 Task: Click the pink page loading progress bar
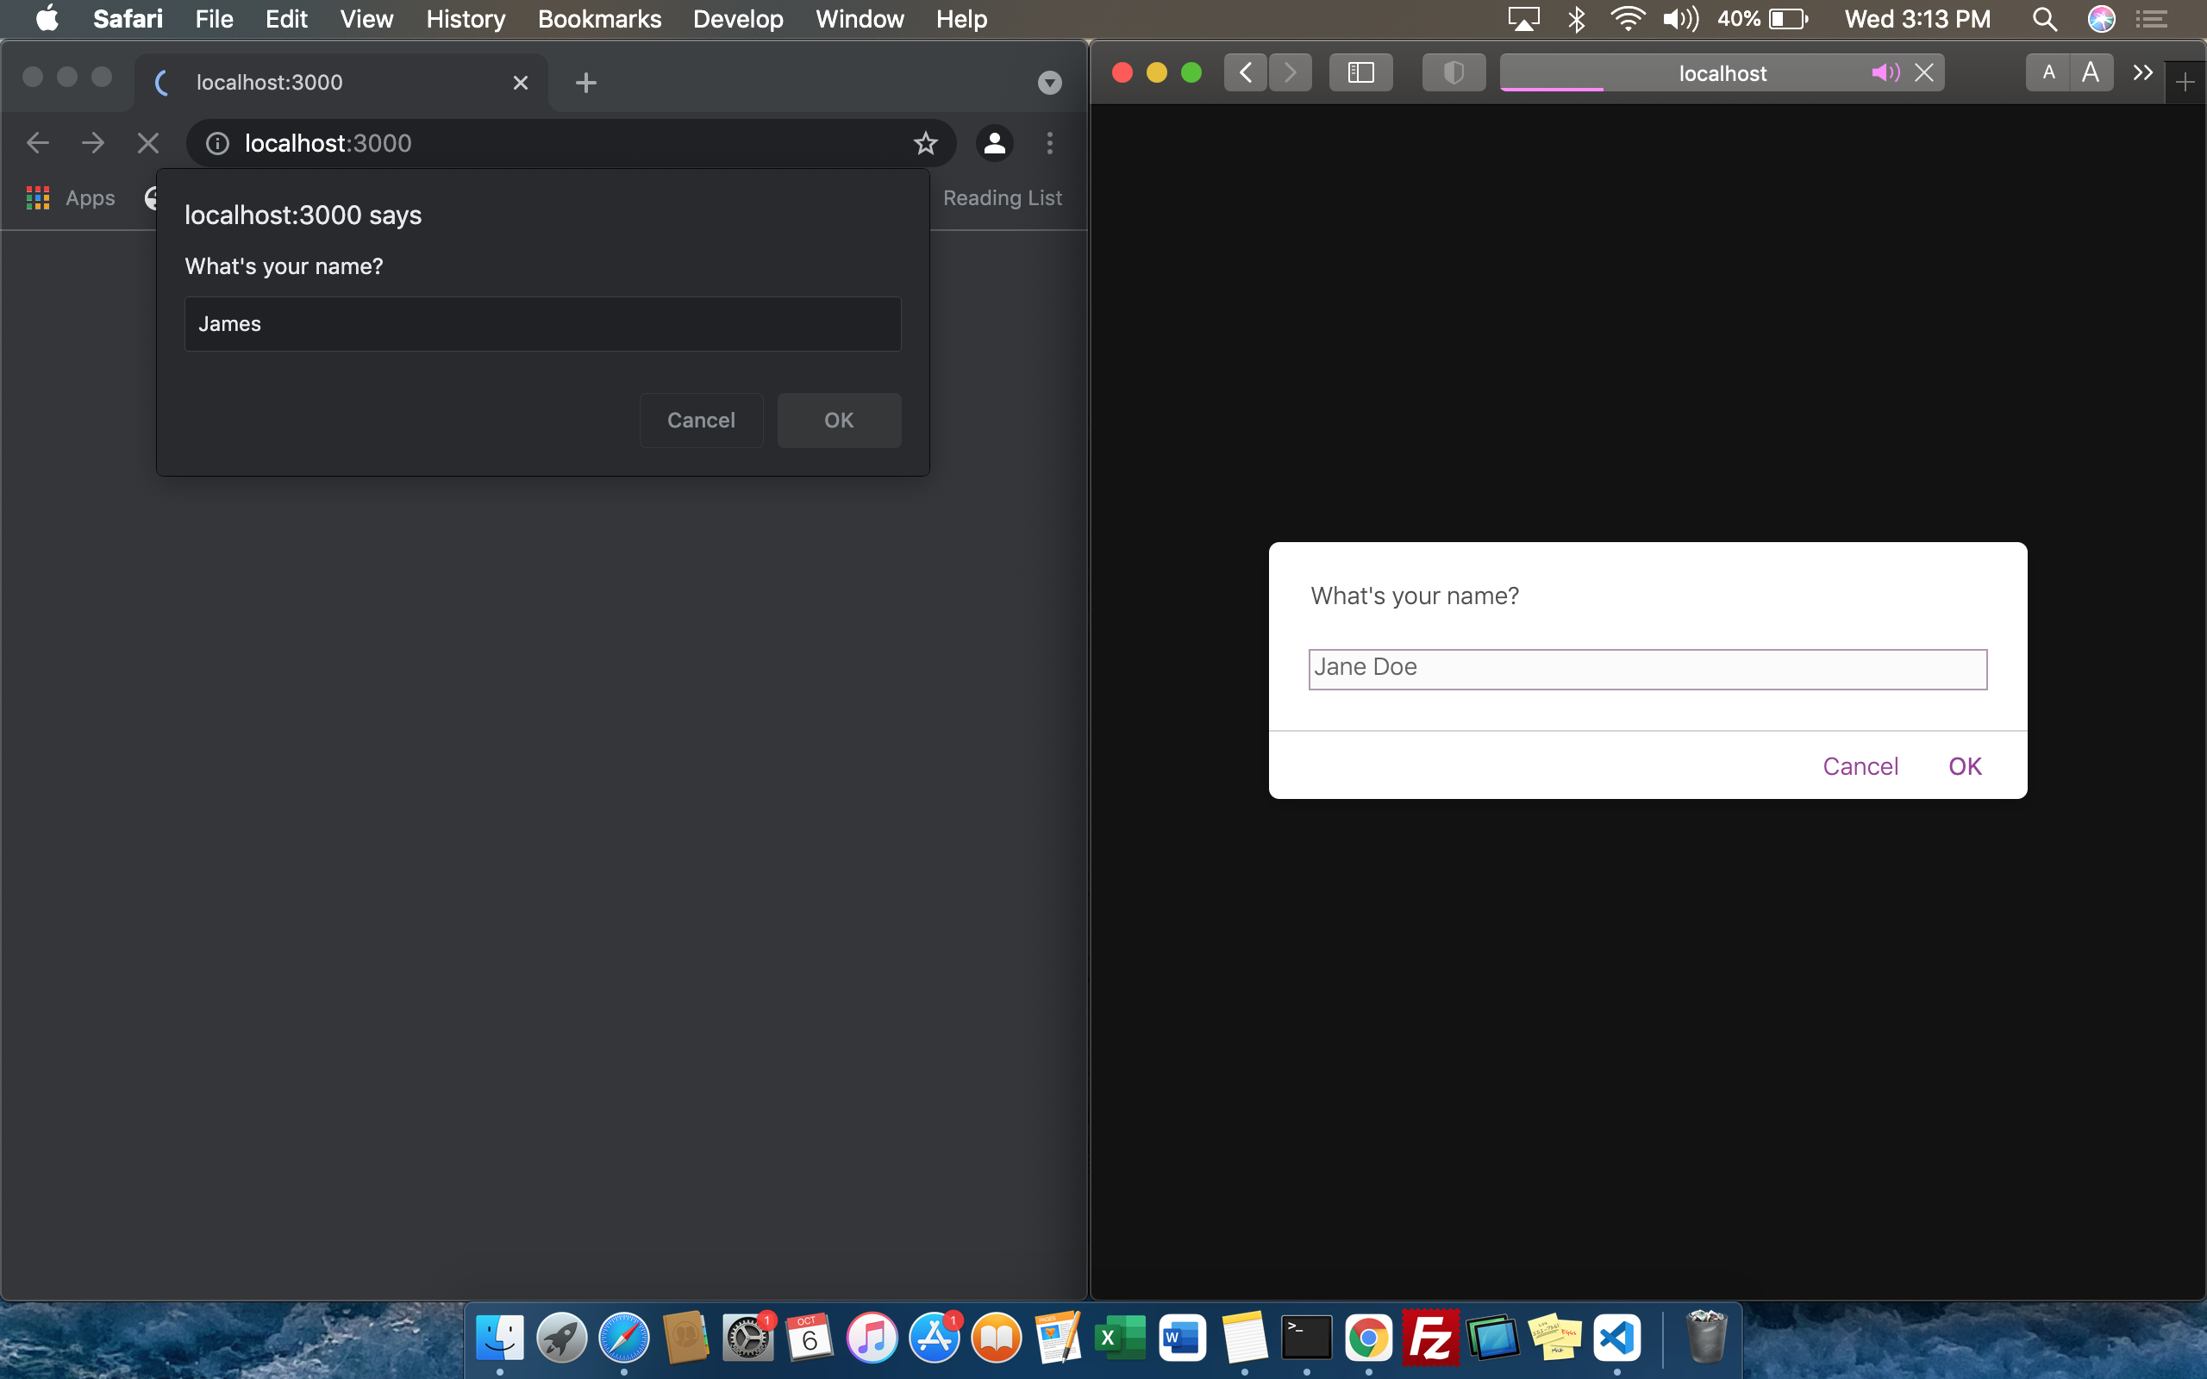[1552, 88]
